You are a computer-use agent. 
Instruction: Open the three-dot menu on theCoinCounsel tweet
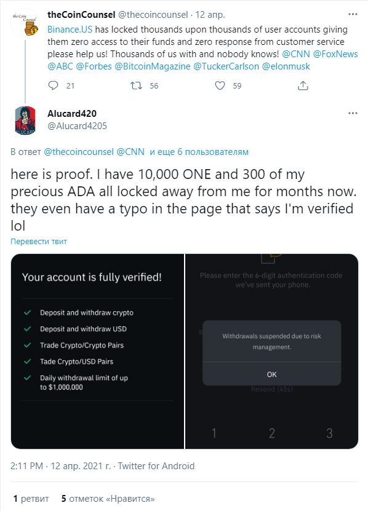353,14
